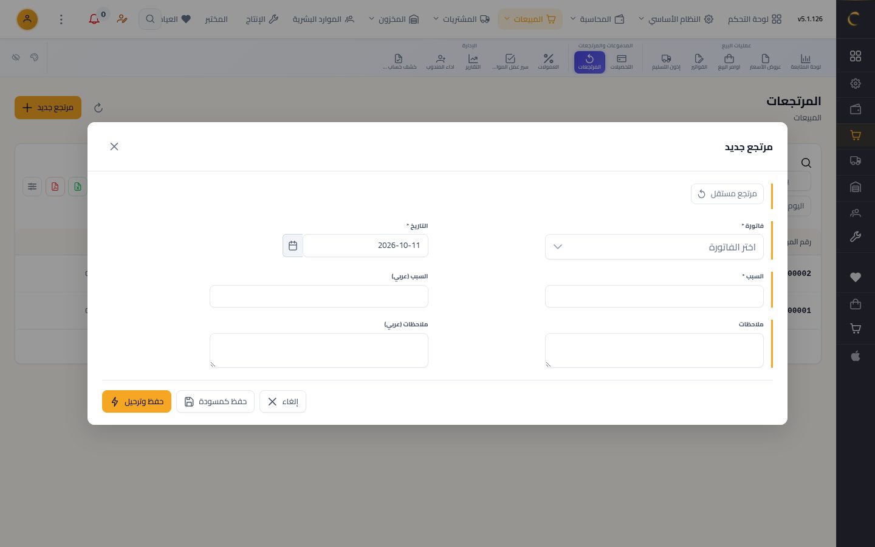Click the delivery truck sidebar icon
875x547 pixels.
pyautogui.click(x=856, y=160)
